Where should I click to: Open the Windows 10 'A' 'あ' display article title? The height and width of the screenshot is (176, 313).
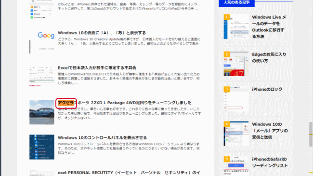click(102, 33)
